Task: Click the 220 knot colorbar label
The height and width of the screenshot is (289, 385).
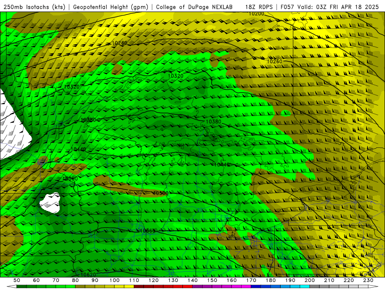Action: pyautogui.click(x=348, y=280)
